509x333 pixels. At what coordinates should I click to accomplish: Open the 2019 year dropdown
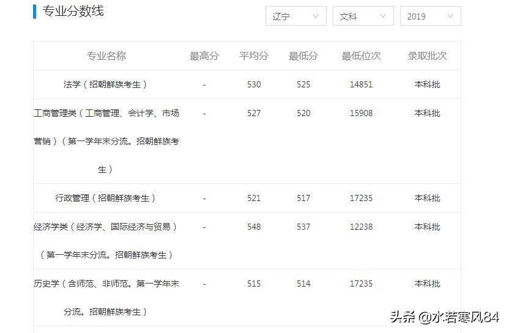point(431,16)
